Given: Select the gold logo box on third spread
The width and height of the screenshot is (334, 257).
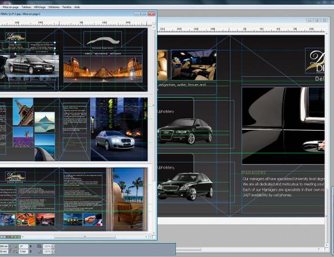Looking at the screenshot, I should tap(15, 176).
